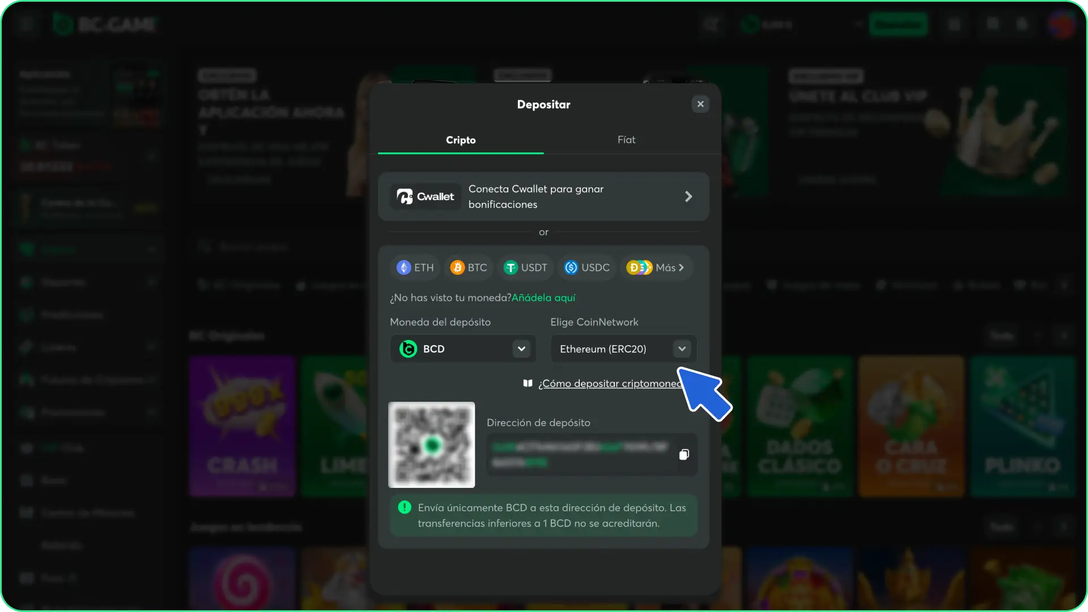This screenshot has height=612, width=1088.
Task: Open the Cwallet connection banner
Action: [543, 197]
